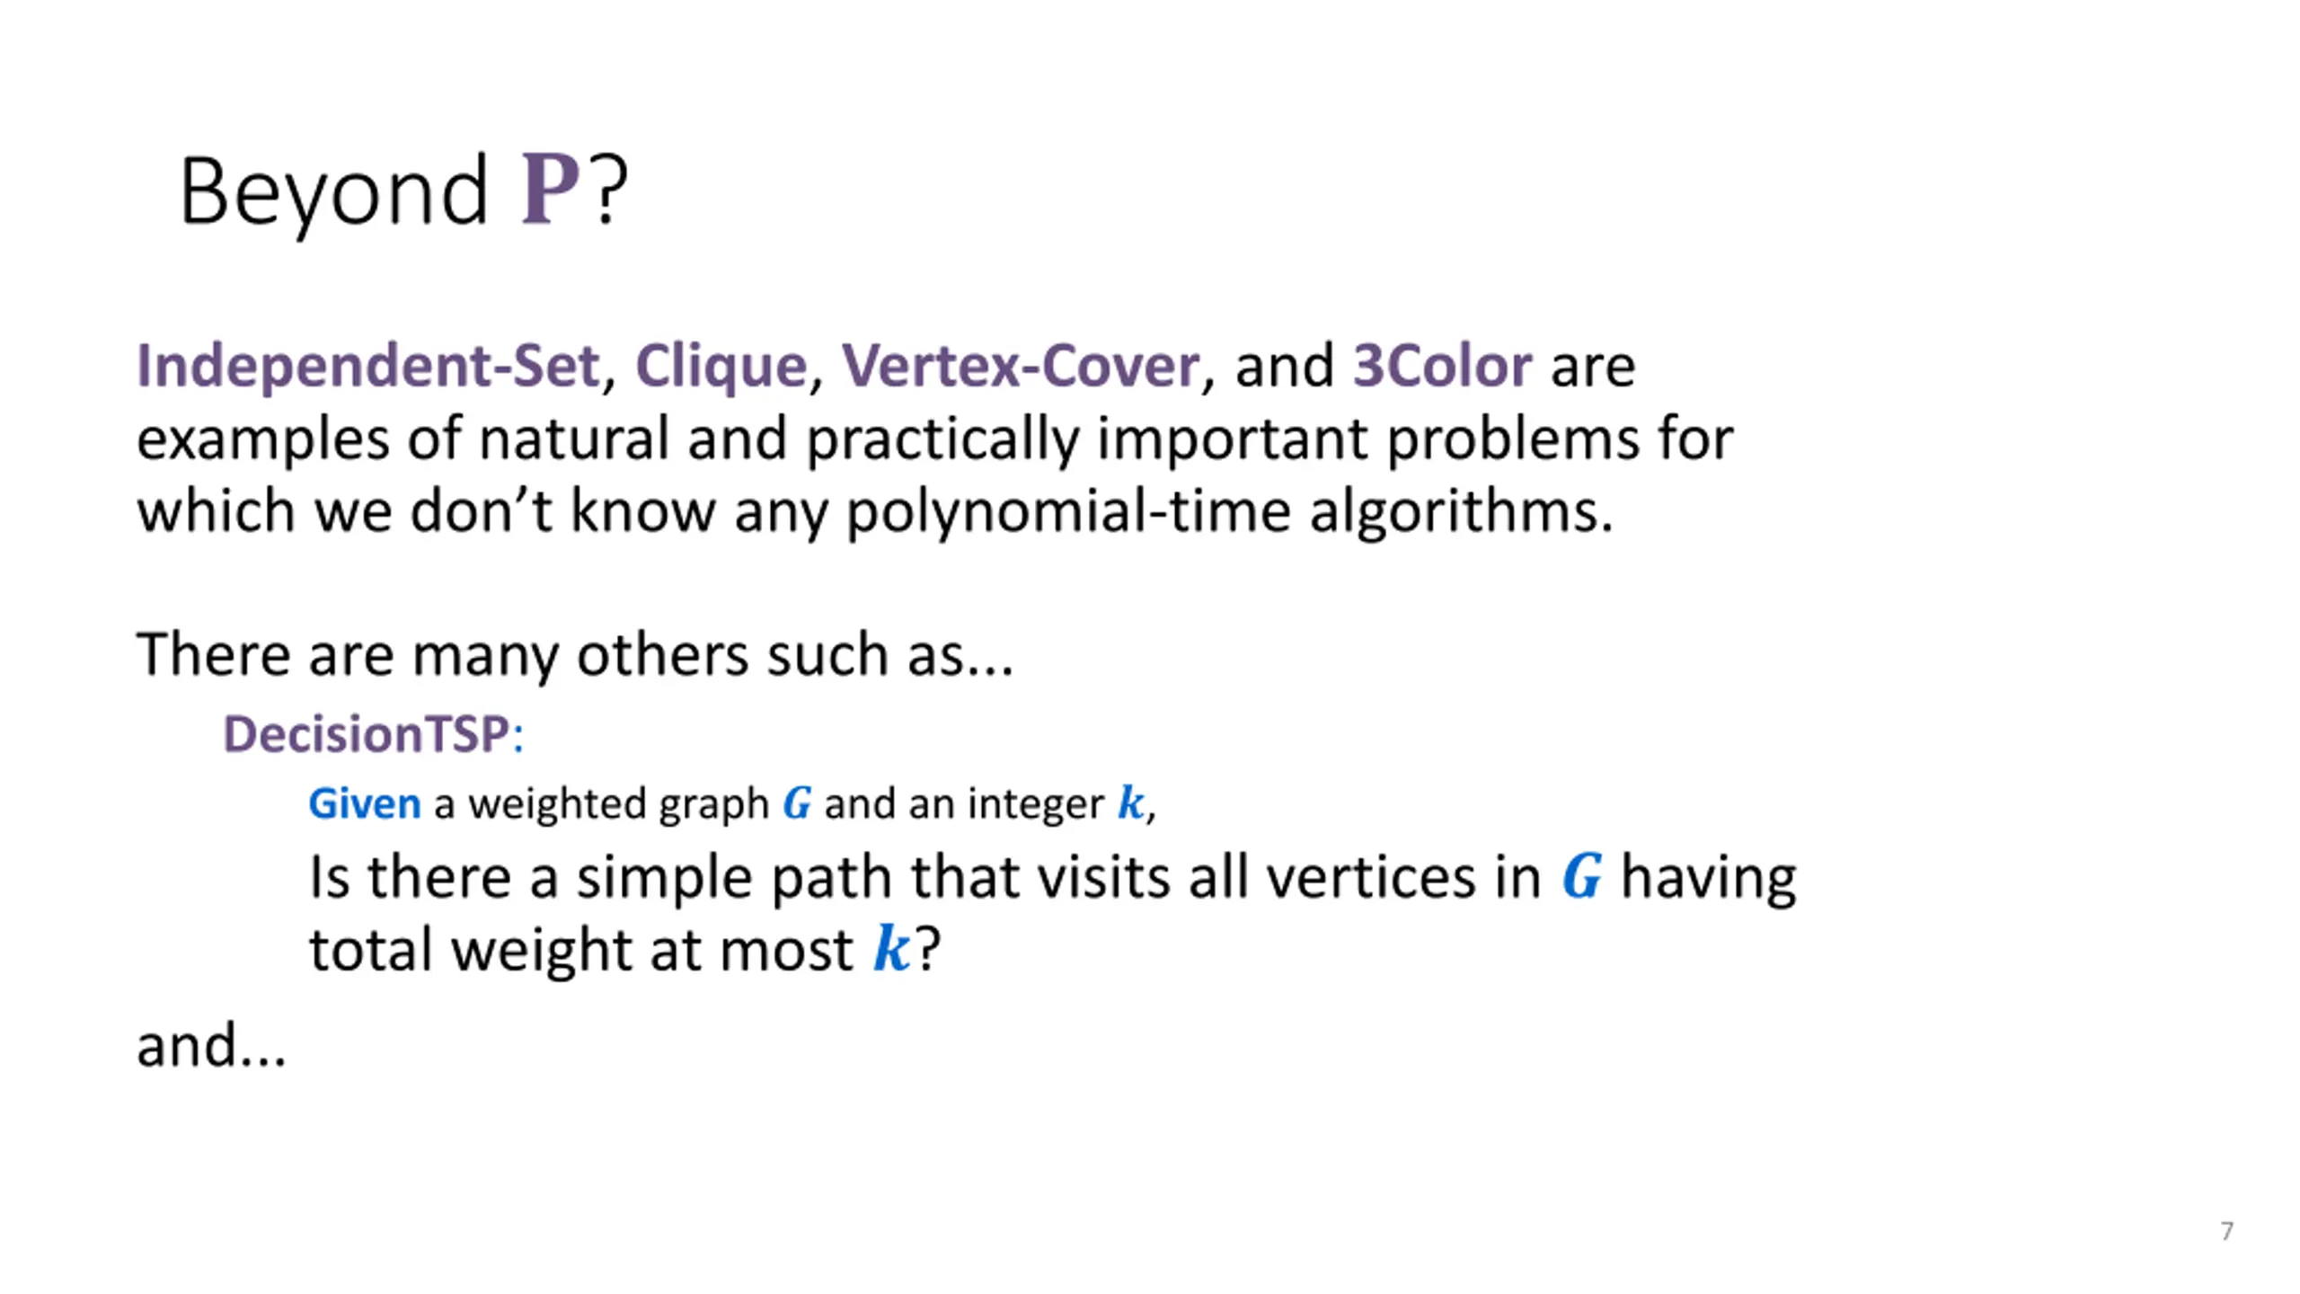Click the slide title 'Beyond P?'
The image size is (2300, 1294).
pos(403,191)
